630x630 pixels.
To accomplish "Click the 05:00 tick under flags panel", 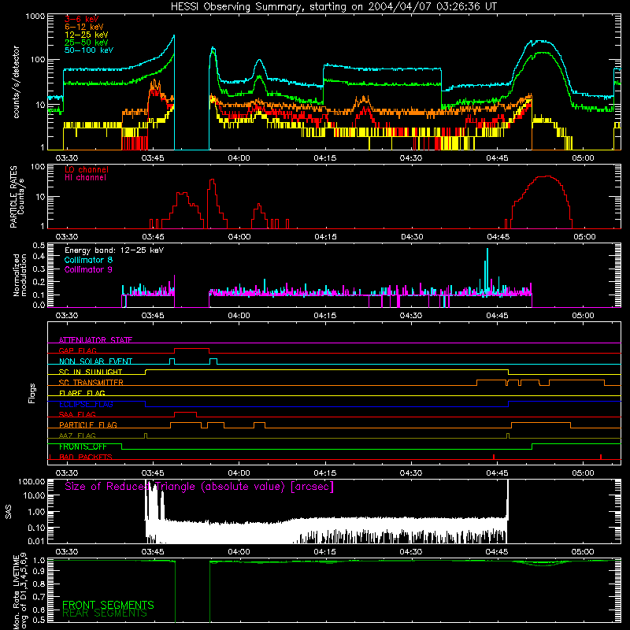I will click(x=584, y=473).
